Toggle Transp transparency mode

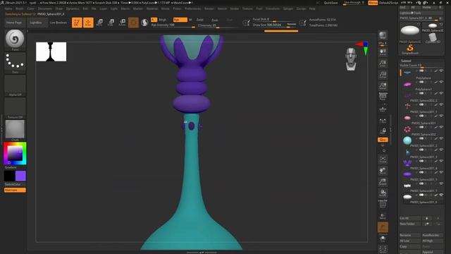coord(383,216)
